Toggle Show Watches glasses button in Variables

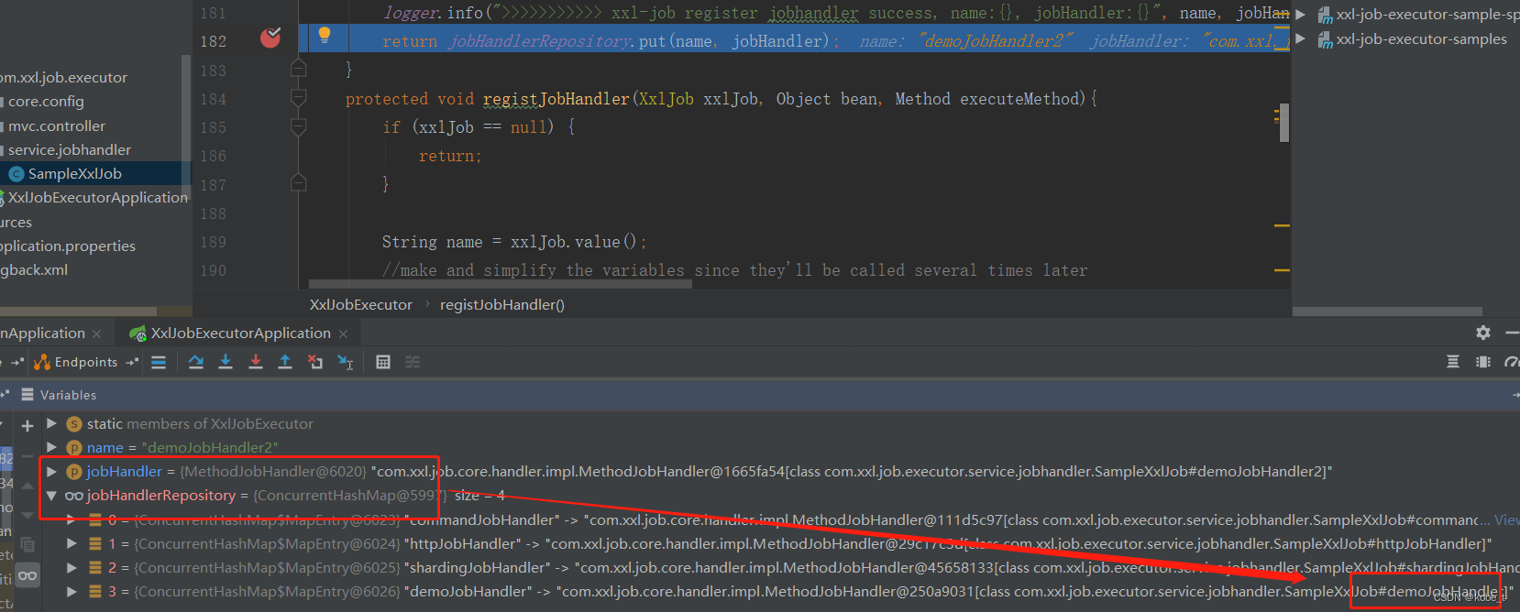coord(28,575)
